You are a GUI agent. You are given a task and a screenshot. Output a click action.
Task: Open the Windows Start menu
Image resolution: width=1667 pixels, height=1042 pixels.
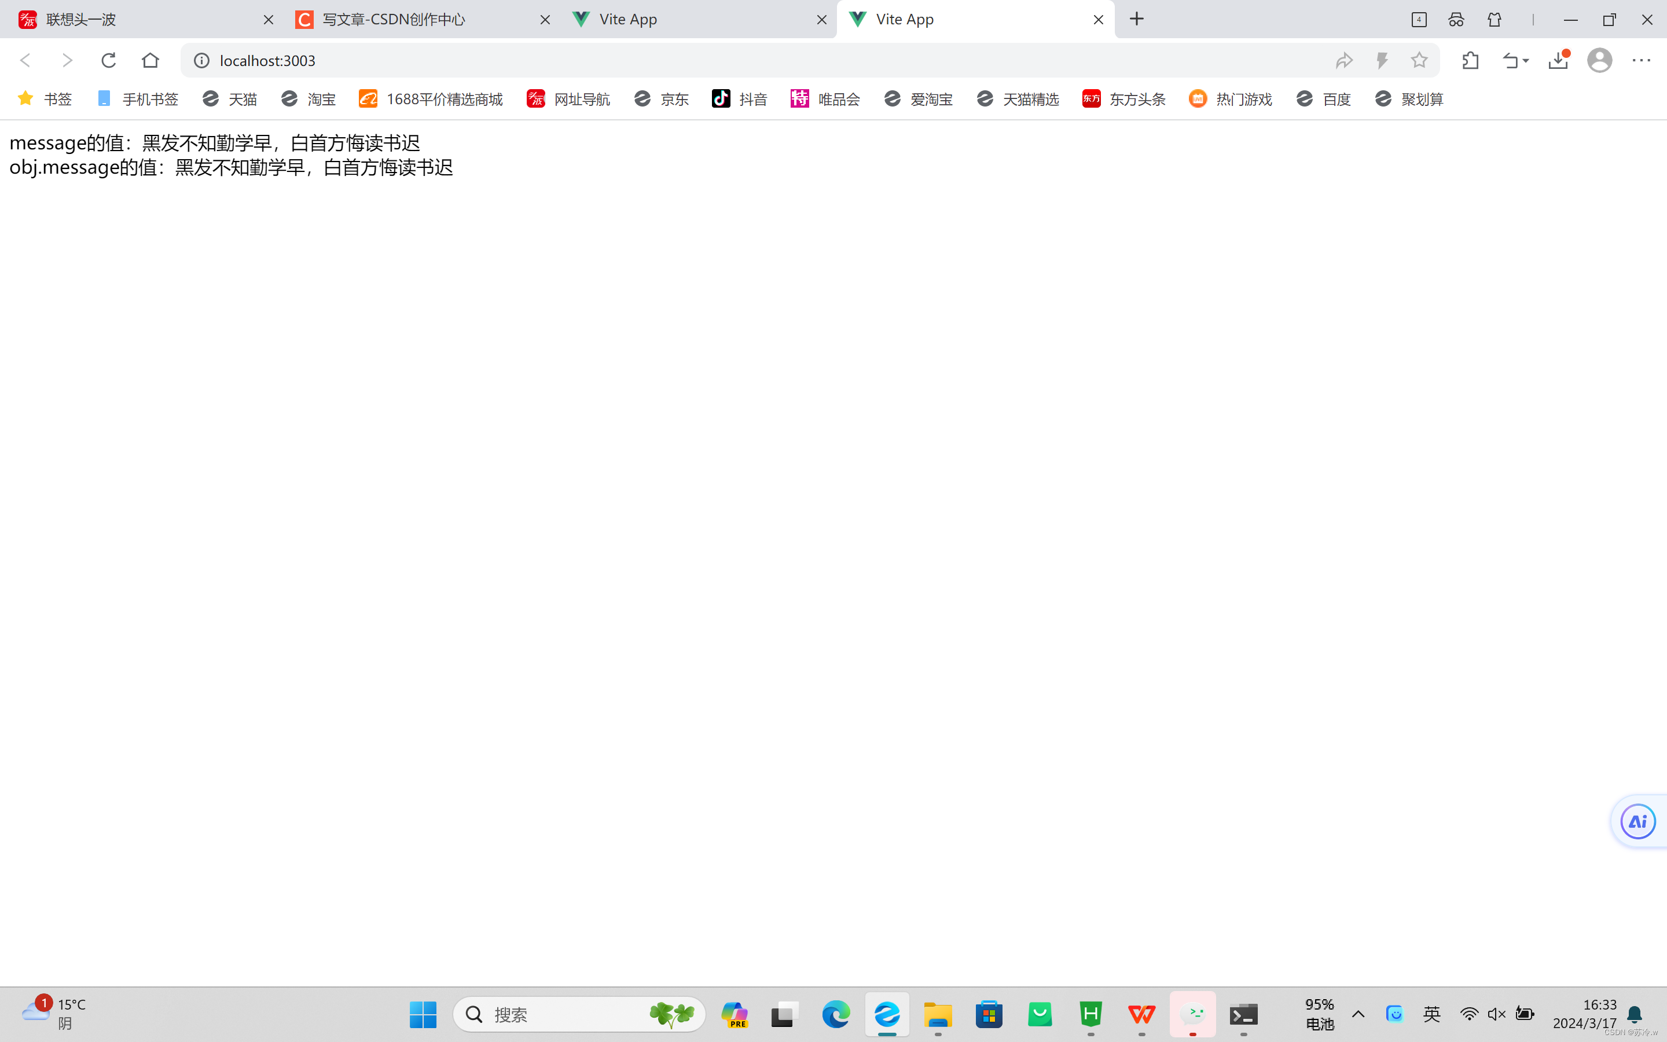point(423,1014)
